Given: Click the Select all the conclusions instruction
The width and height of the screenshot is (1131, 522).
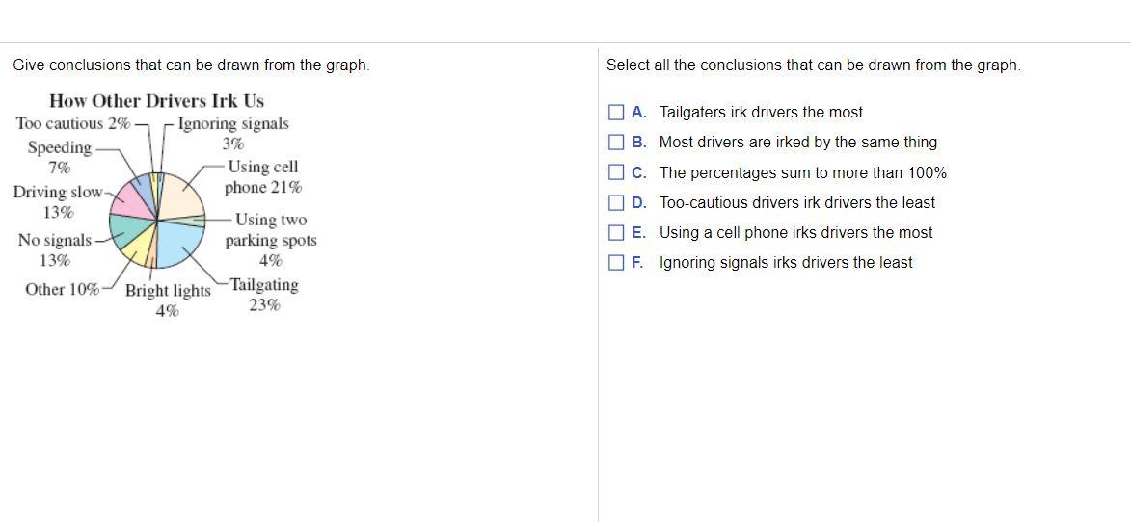Looking at the screenshot, I should click(814, 65).
